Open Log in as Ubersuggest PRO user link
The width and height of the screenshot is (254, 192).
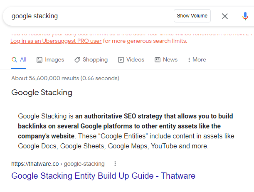coord(56,41)
